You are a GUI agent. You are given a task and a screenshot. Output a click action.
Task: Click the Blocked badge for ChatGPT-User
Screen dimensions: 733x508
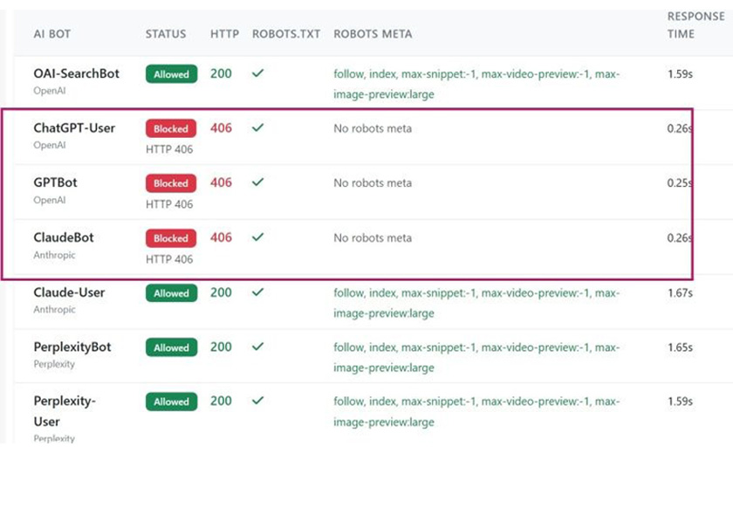click(171, 129)
